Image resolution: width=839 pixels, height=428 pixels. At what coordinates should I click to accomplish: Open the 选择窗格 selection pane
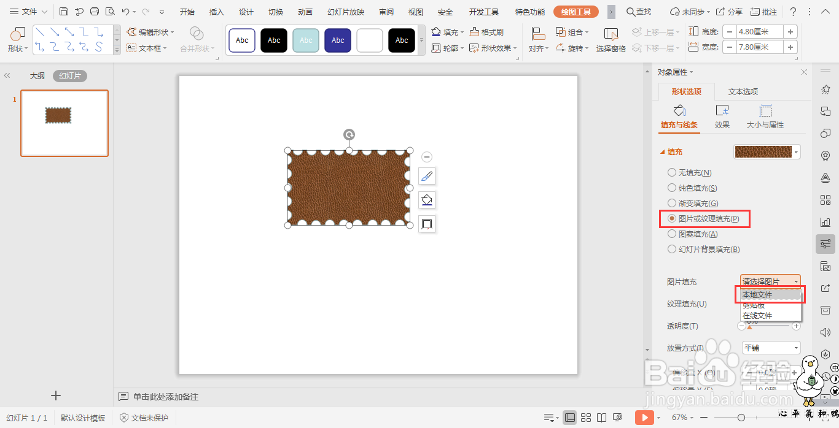tap(611, 40)
